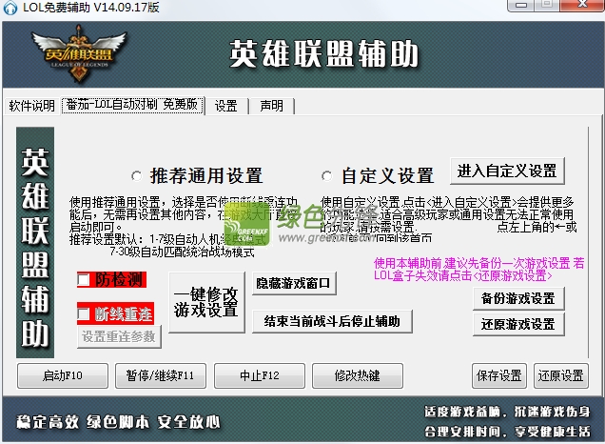
Task: Click the 还原设置 button at bottom right
Action: [x=561, y=375]
